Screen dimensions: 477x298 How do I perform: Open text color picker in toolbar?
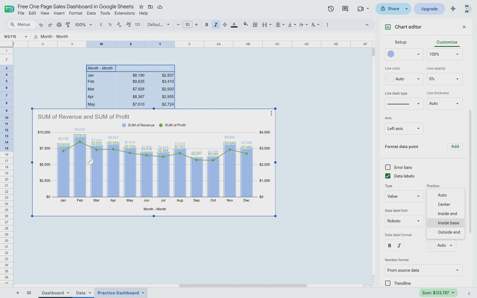234,25
